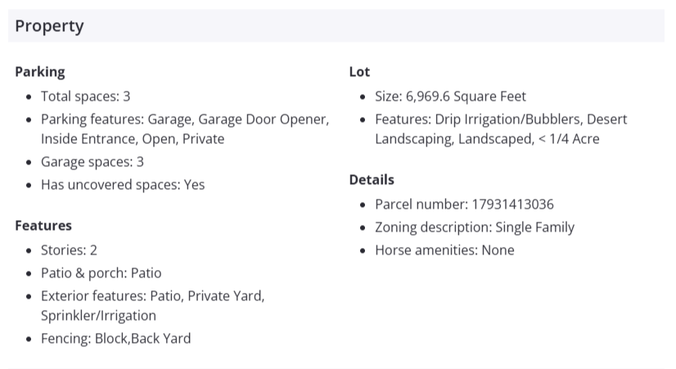Click the Sprinkler/Irrigation text

(x=98, y=316)
